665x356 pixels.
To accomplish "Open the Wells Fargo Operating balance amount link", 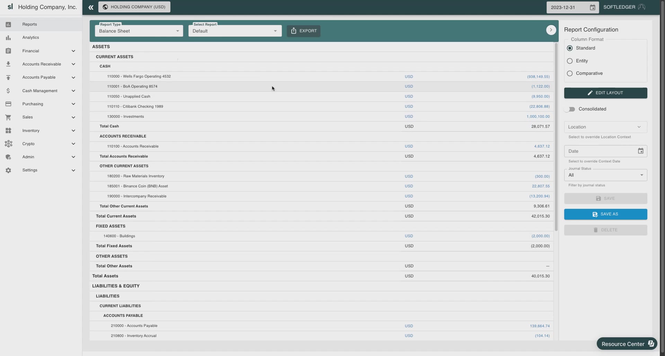I will pyautogui.click(x=538, y=77).
